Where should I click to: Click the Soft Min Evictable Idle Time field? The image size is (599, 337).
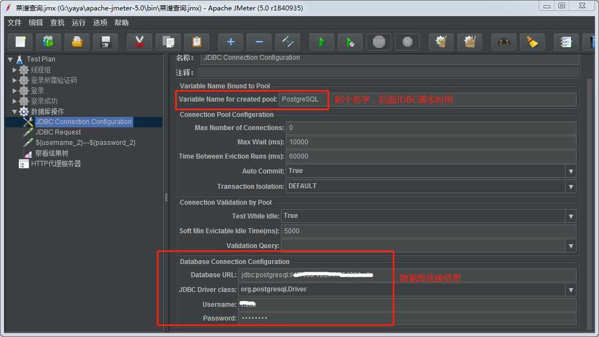pos(428,231)
